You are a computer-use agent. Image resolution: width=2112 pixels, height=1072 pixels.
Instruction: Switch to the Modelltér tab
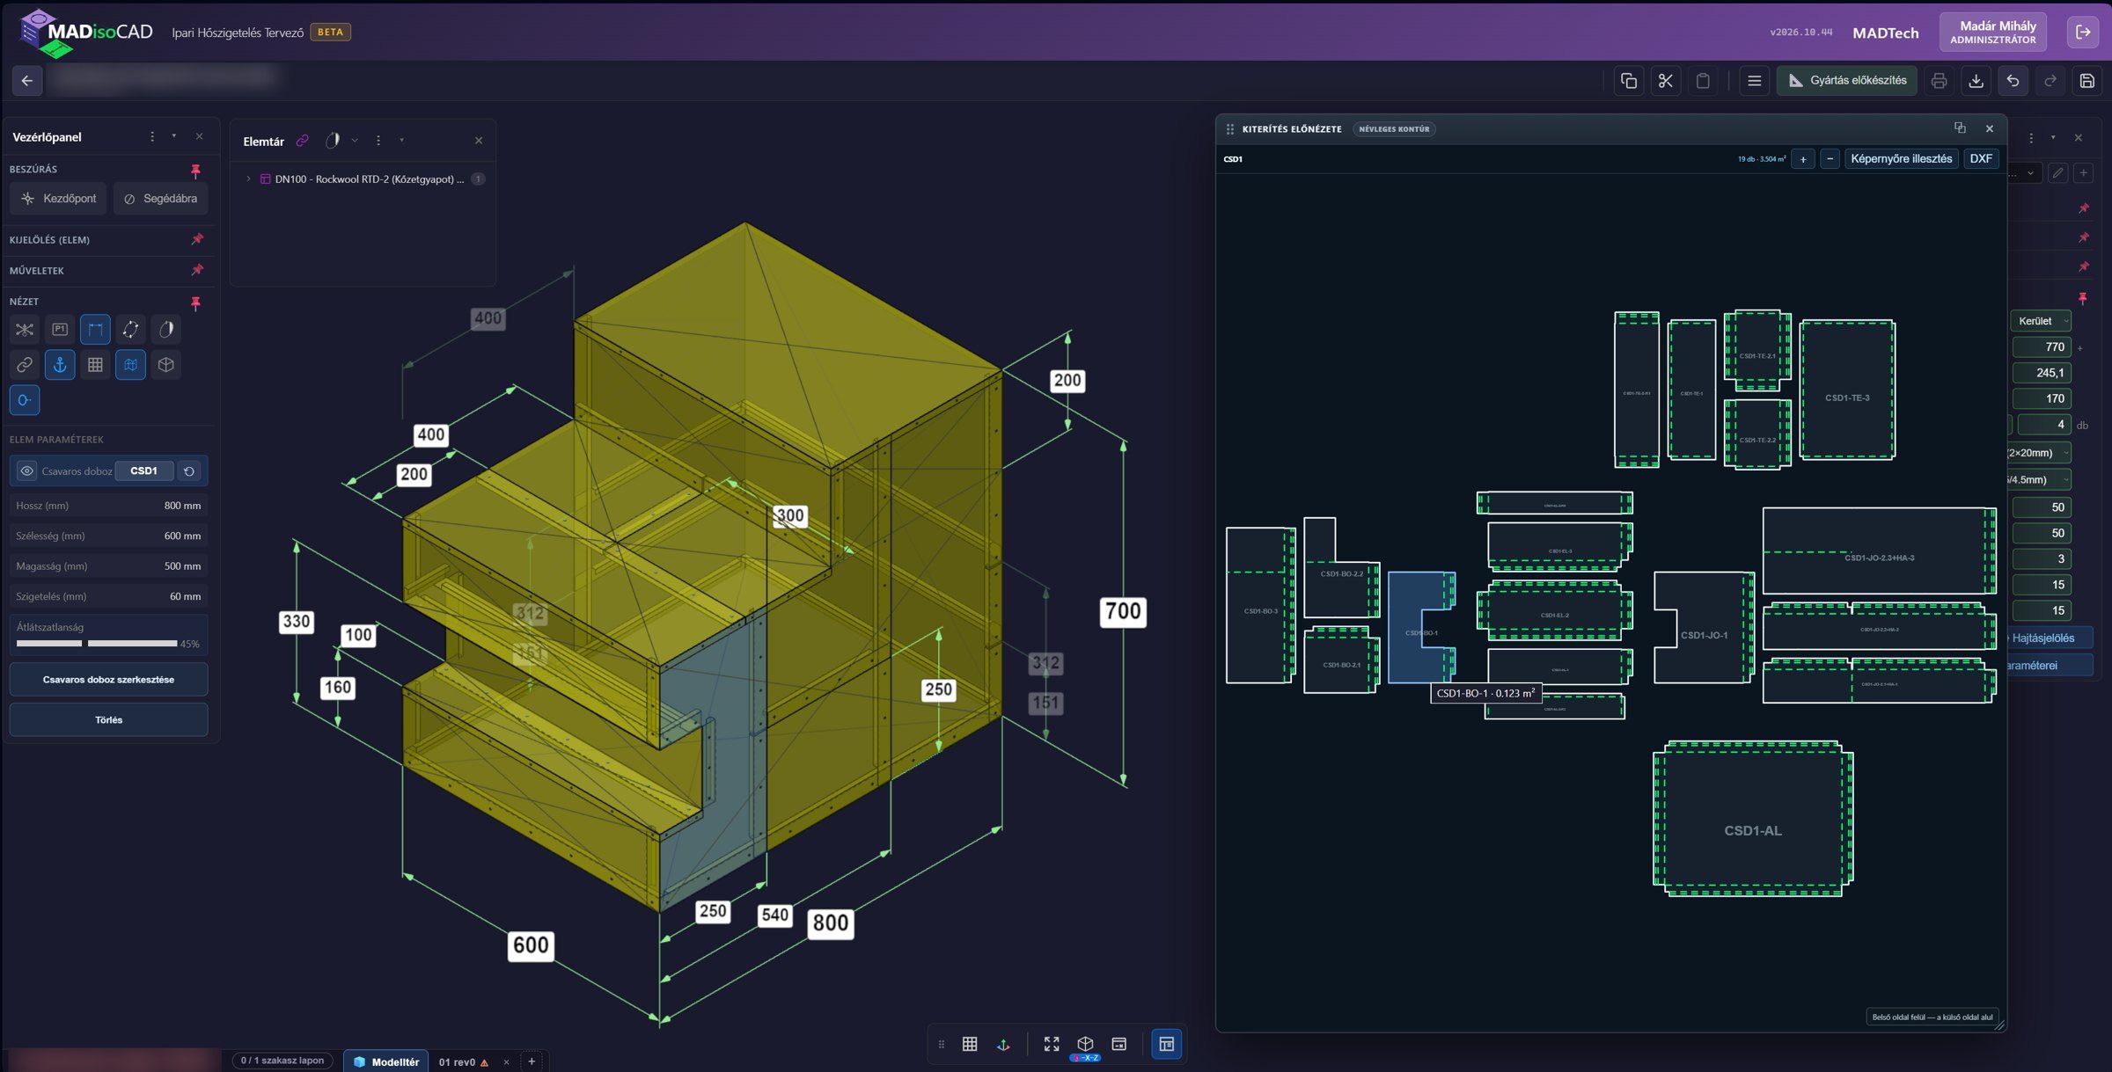[x=385, y=1061]
